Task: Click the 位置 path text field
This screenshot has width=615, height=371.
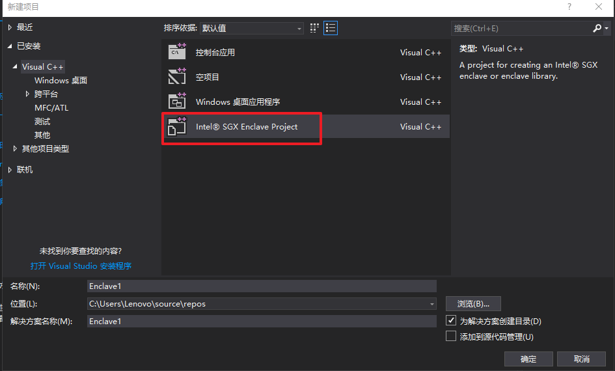Action: pos(257,304)
